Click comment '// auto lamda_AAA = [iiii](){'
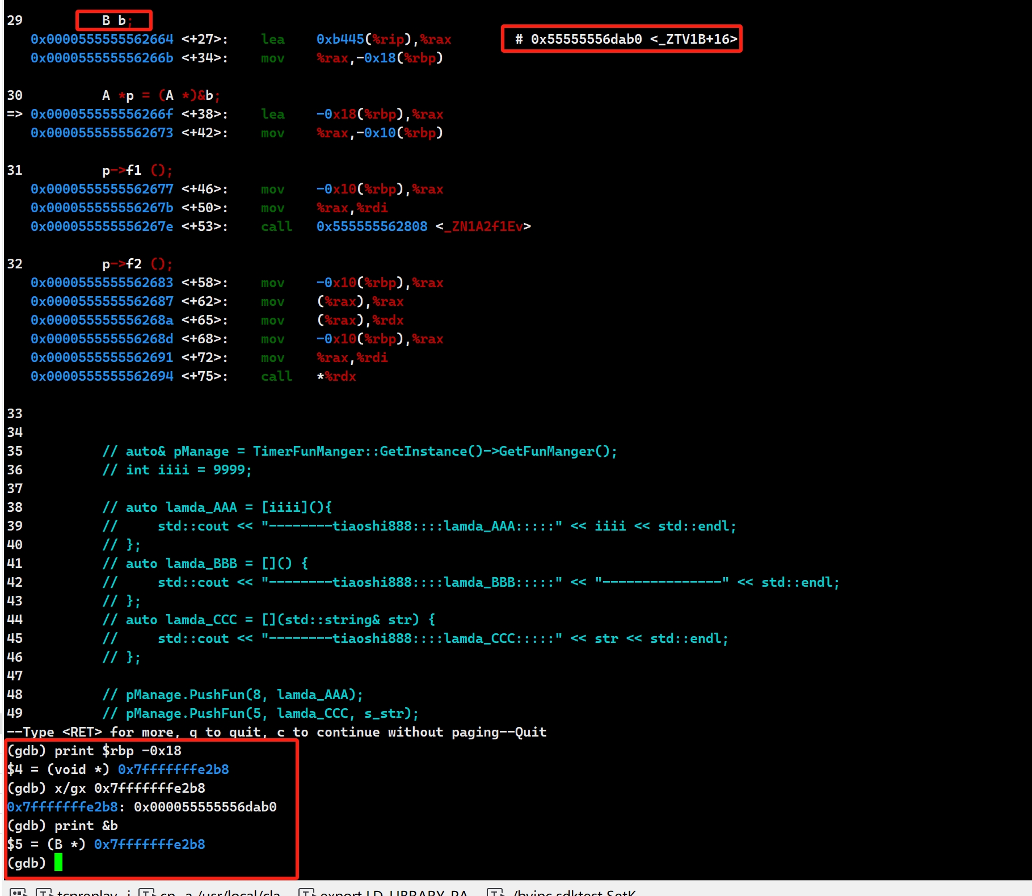 217,507
